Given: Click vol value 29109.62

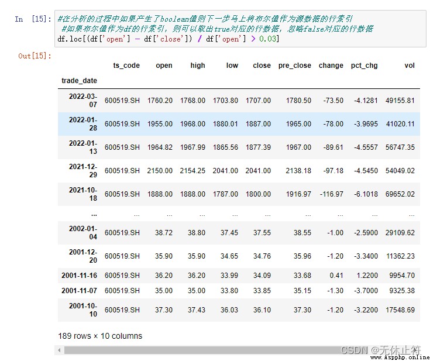Looking at the screenshot, I should click(x=400, y=233).
